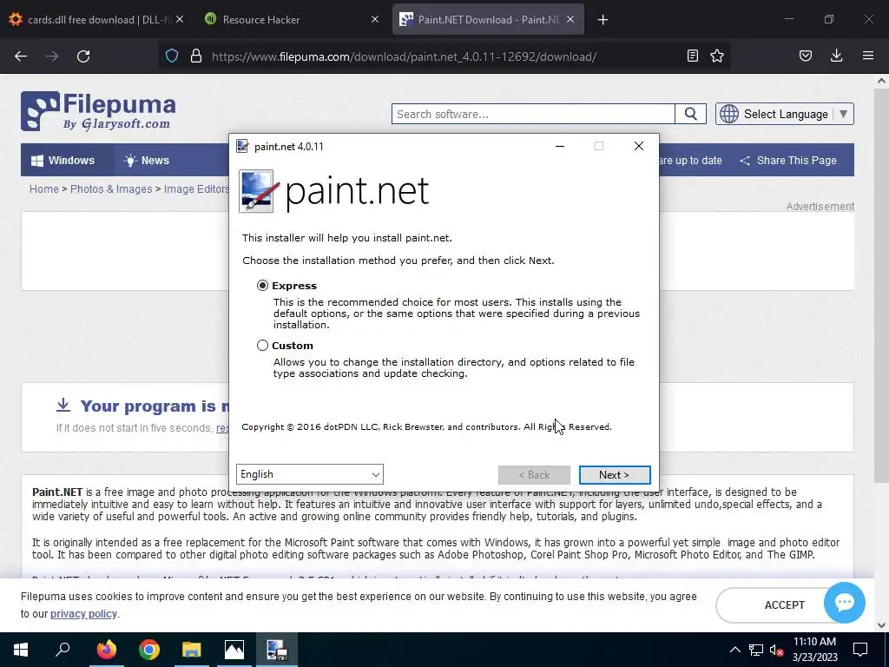Click the paint.net installer taskbar icon
The width and height of the screenshot is (889, 667).
[277, 650]
